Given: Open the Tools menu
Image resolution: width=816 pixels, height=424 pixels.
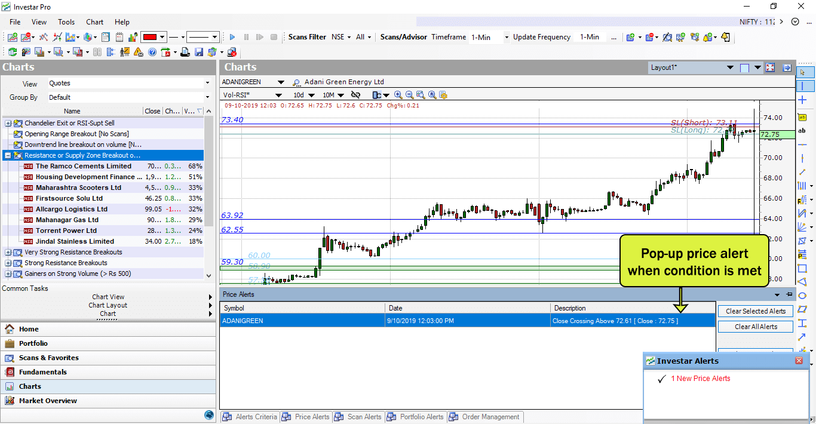Looking at the screenshot, I should click(66, 22).
